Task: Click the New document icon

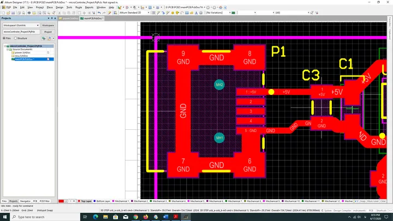Action: coord(3,13)
